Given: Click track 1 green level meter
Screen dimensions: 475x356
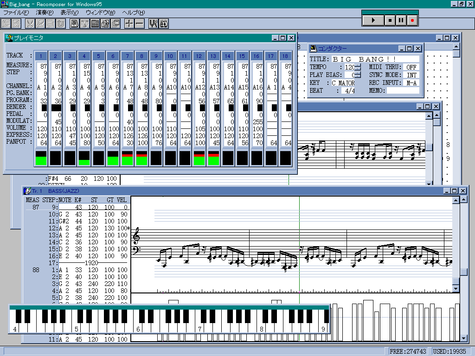Looking at the screenshot, I should 41,158.
